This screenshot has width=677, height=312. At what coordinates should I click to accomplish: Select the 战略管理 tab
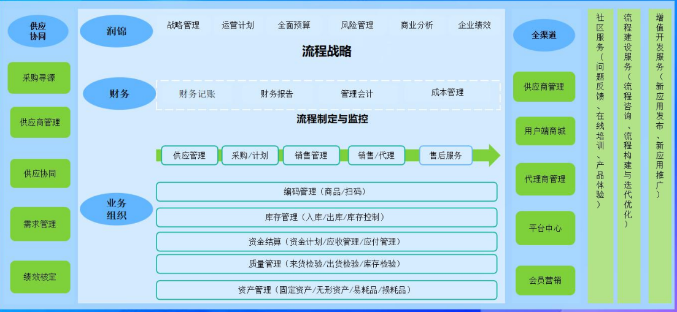click(183, 25)
